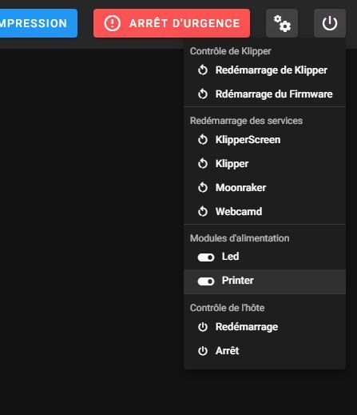Restart the Moonraker service
Viewport: 357px width, 415px height.
264,188
